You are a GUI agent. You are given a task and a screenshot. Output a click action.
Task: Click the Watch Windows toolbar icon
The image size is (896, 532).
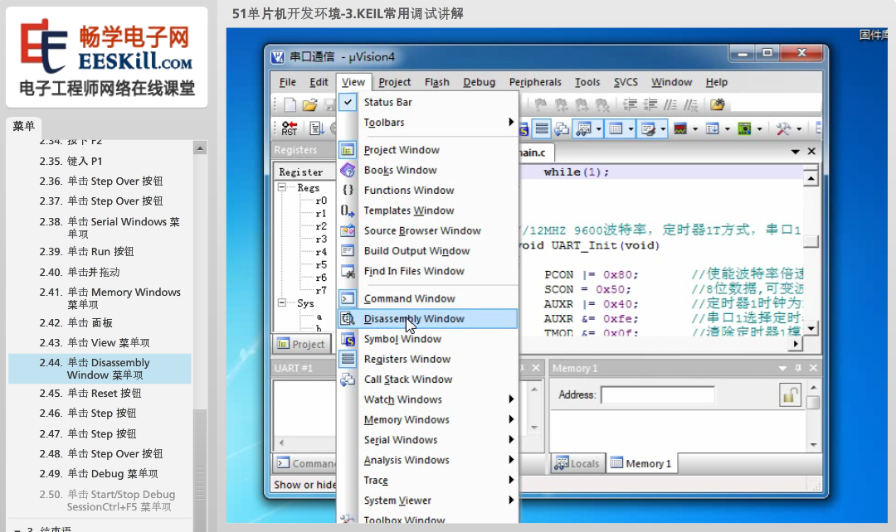point(583,129)
